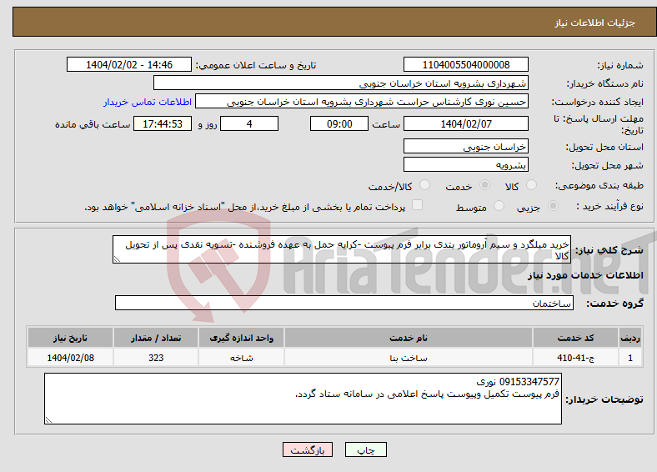Click the unit cell شاخه

241,358
